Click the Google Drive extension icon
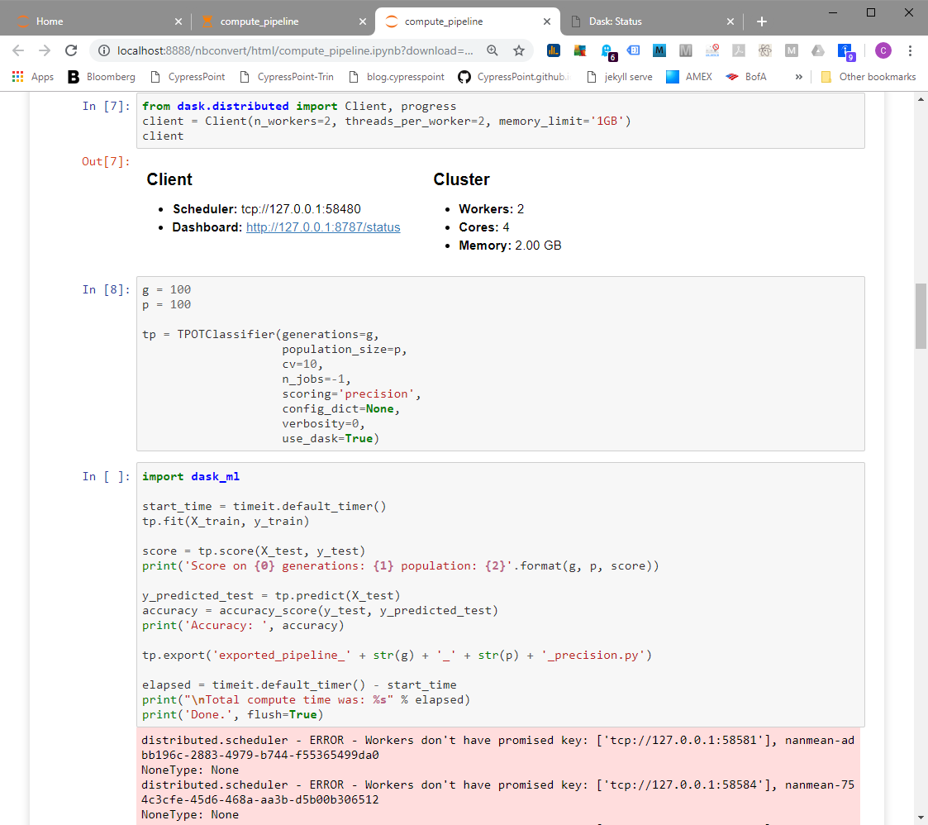 coord(818,50)
